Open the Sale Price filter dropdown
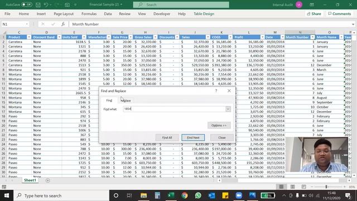The width and height of the screenshot is (357, 201). click(131, 37)
